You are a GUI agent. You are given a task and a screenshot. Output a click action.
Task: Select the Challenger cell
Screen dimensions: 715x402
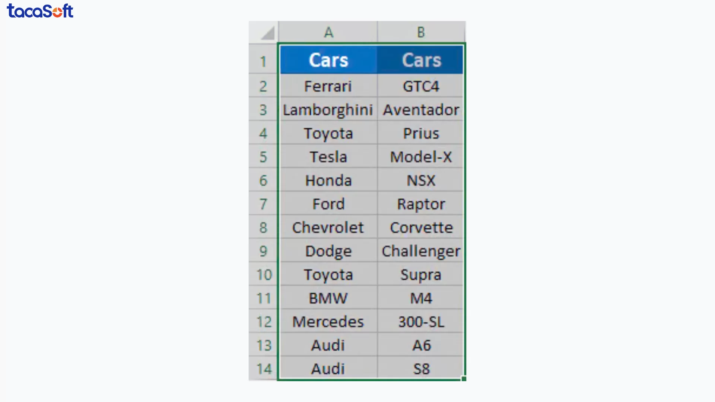(420, 251)
